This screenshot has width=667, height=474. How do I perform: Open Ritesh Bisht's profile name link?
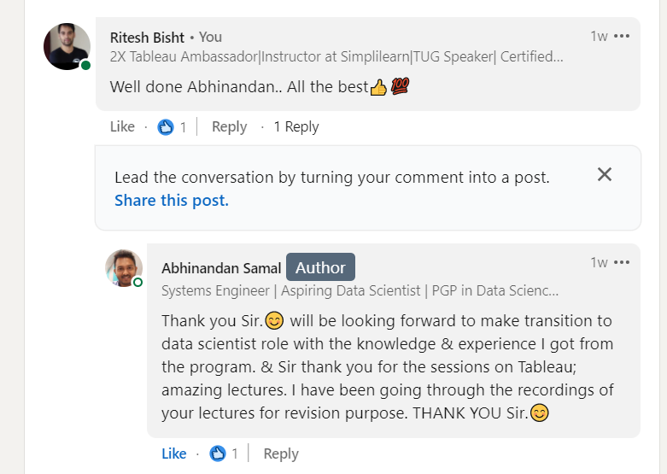click(x=148, y=37)
